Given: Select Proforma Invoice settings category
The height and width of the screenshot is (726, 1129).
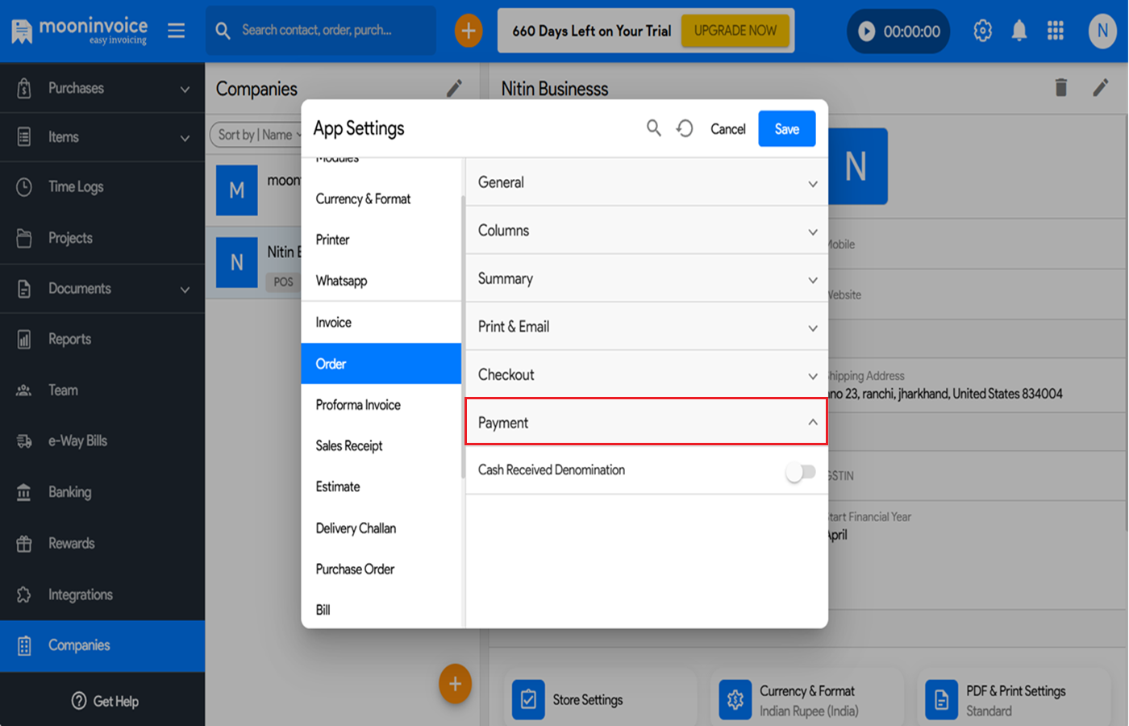Looking at the screenshot, I should 381,405.
